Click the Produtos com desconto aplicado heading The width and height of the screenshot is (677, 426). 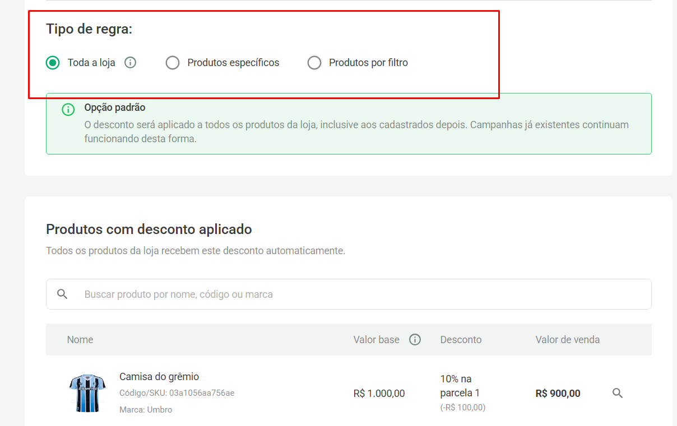[x=149, y=230]
